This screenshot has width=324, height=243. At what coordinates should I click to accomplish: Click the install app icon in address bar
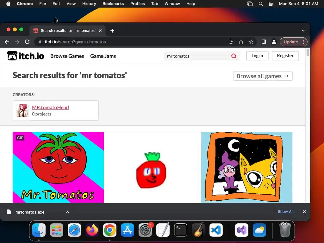coord(231,42)
